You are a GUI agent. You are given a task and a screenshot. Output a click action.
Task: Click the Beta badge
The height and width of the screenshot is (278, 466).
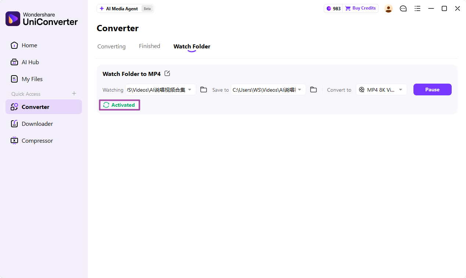coord(147,8)
